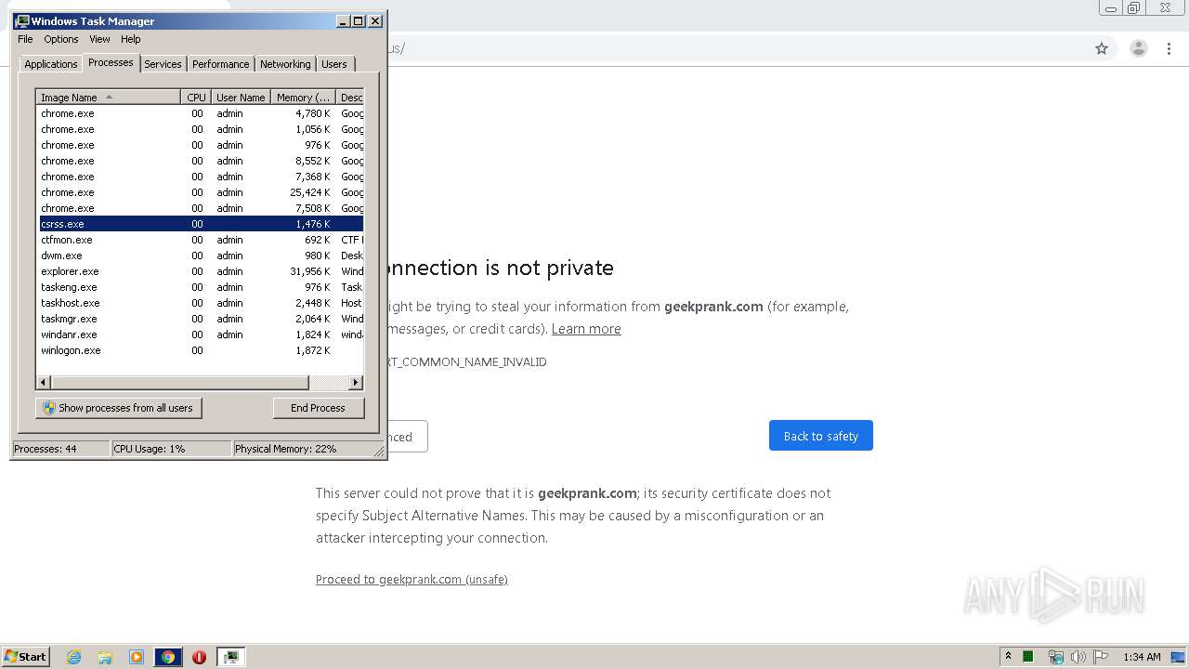Screen dimensions: 1189x669
Task: Select the csrss.exe process row
Action: click(x=200, y=224)
